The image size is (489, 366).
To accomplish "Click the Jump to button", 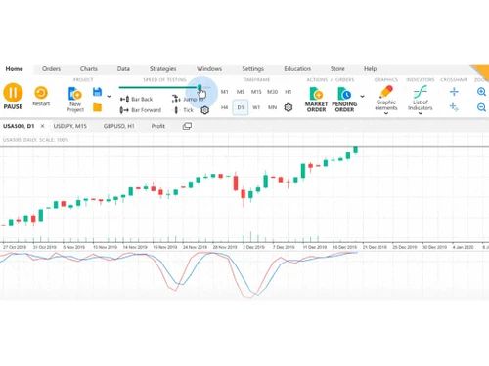I will 188,99.
